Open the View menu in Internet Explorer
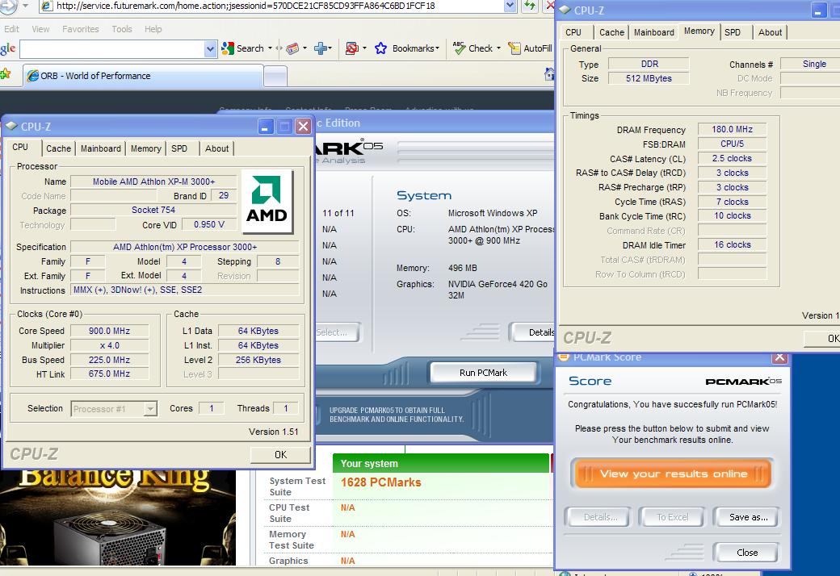The image size is (840, 576). 40,29
